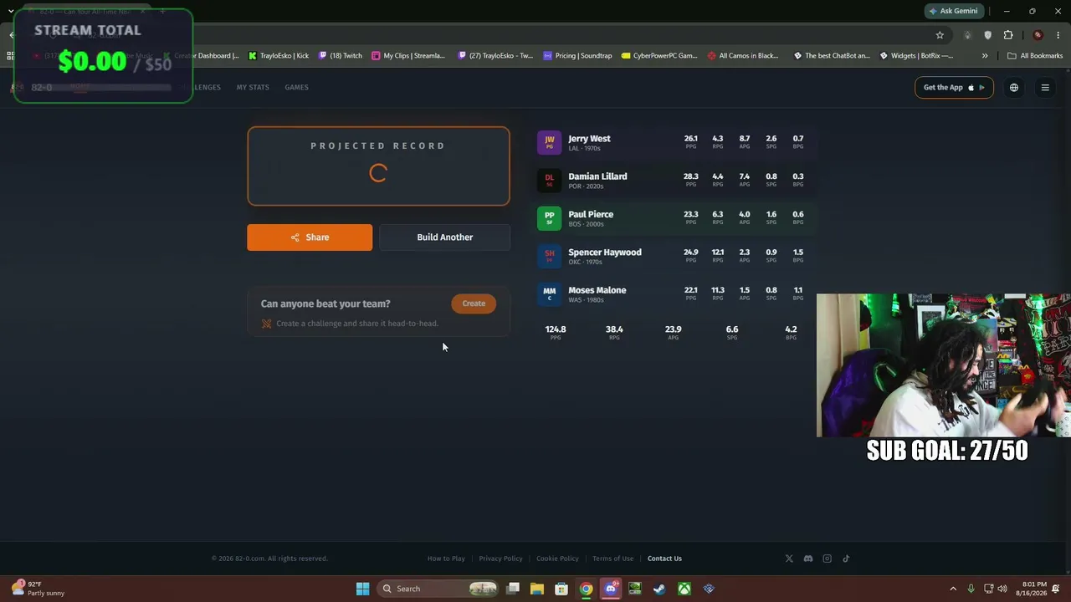
Task: Open the TrayloEsko | Kick bookmark
Action: point(279,56)
